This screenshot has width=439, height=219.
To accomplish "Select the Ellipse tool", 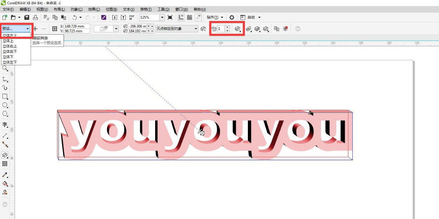I will pos(5,105).
